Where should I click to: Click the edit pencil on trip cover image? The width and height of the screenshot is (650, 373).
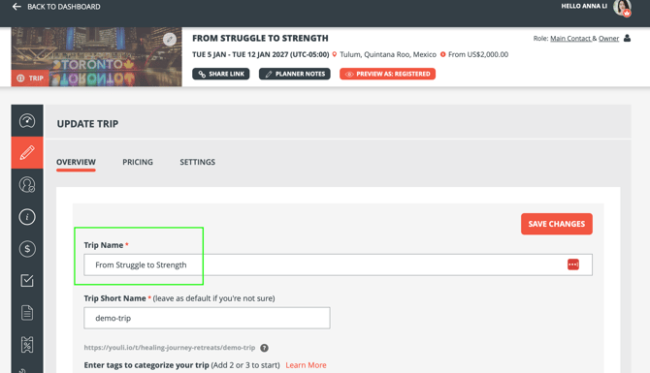(170, 40)
